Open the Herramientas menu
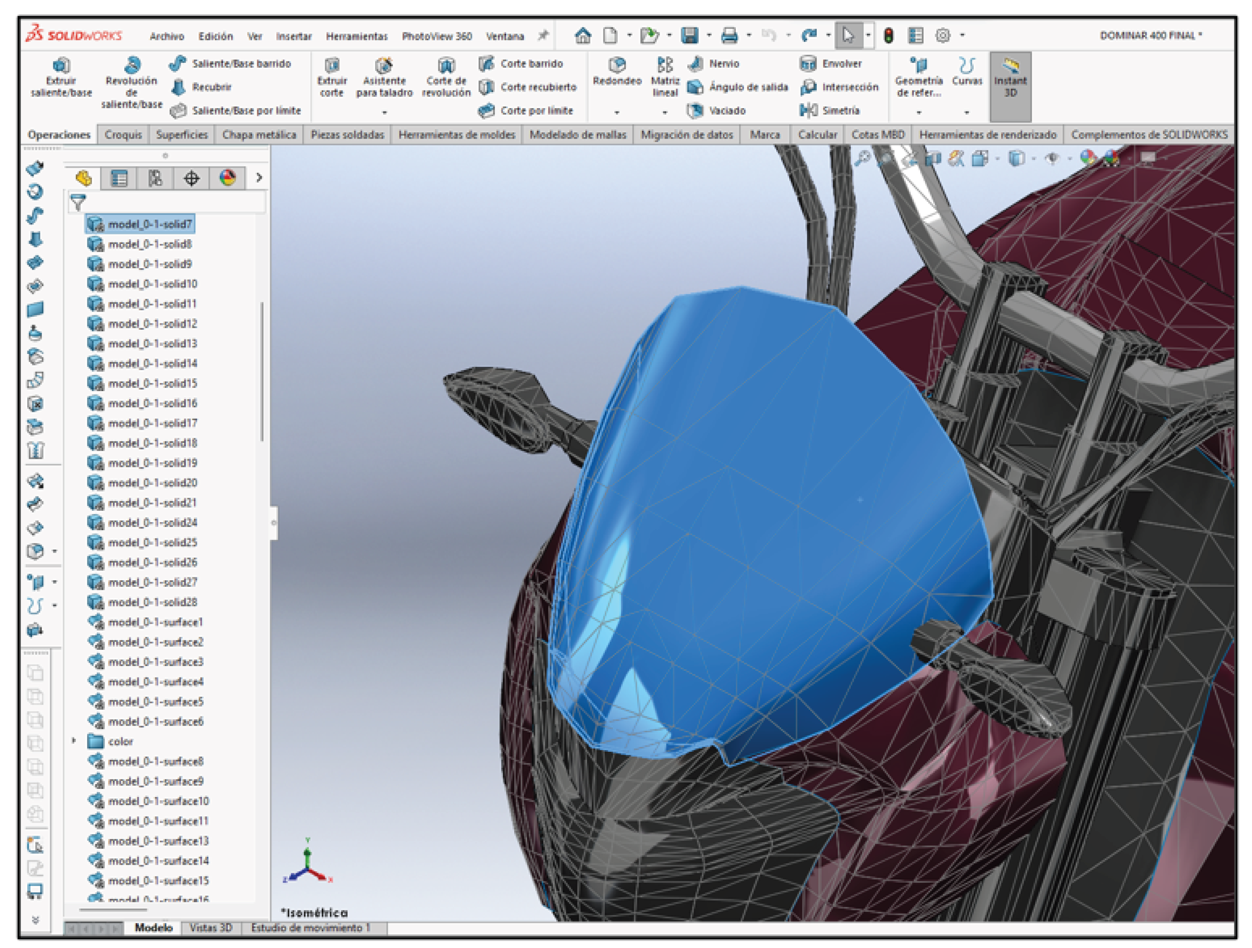This screenshot has width=1252, height=948. pyautogui.click(x=356, y=36)
